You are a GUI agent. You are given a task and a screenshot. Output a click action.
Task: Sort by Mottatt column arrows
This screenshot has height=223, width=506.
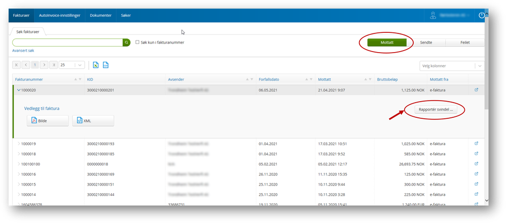368,79
